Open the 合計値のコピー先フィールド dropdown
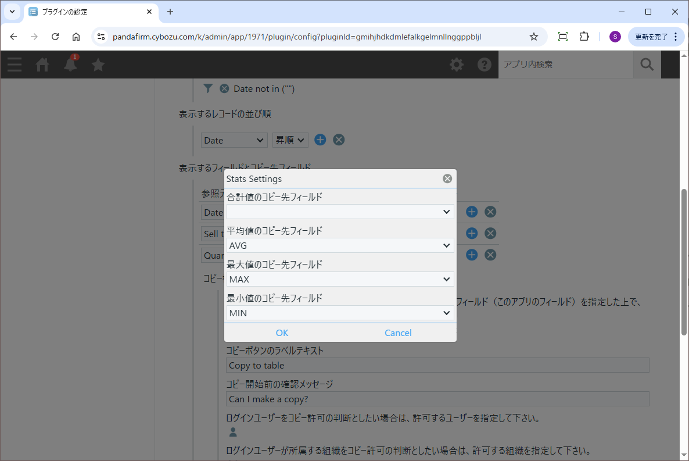Viewport: 689px width, 461px height. point(340,212)
